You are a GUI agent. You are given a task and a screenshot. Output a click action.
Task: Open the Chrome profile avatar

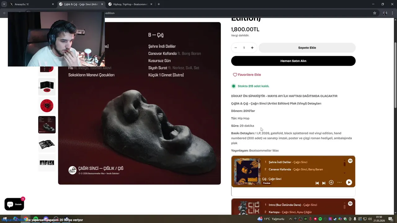point(385,13)
